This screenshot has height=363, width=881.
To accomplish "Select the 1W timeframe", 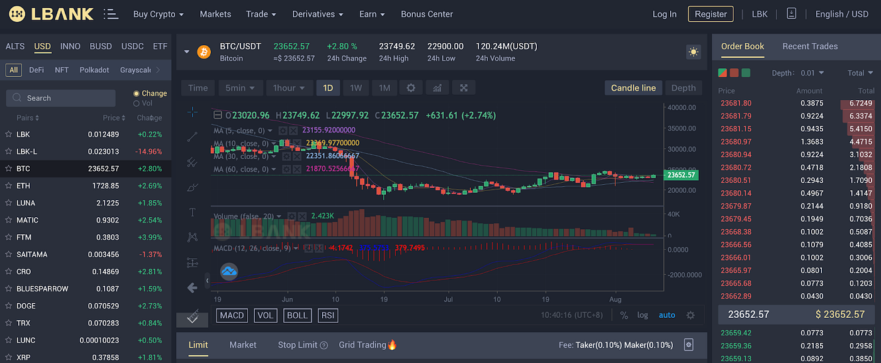I will click(x=356, y=88).
